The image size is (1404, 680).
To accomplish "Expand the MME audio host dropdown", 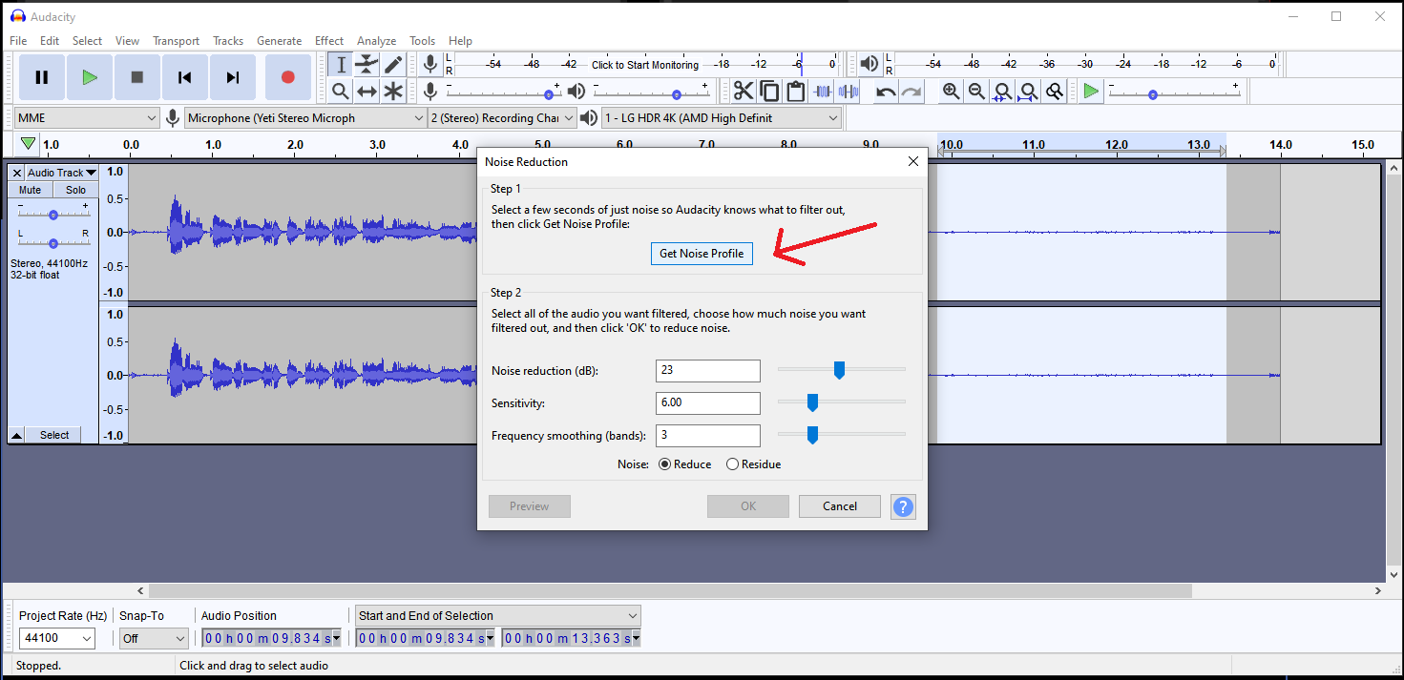I will click(x=86, y=118).
